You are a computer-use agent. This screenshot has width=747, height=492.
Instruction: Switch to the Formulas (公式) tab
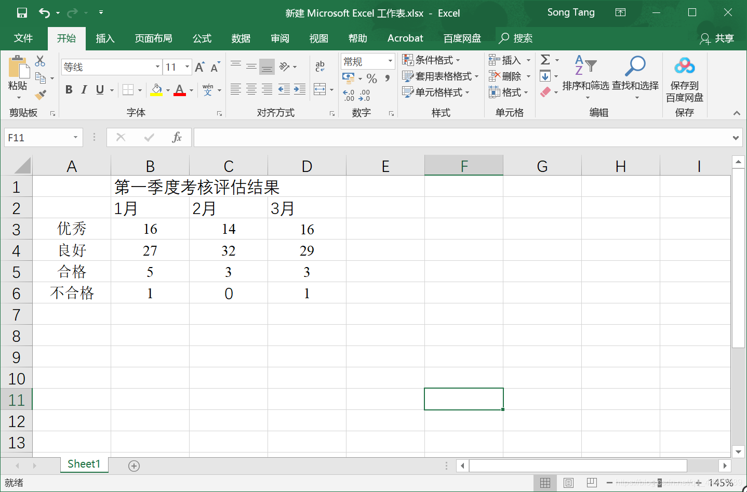[x=202, y=38]
